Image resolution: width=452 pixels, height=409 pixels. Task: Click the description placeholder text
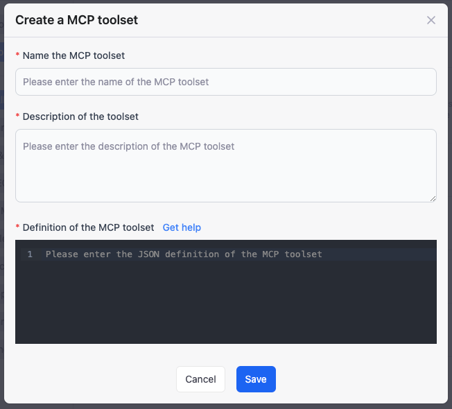[128, 146]
